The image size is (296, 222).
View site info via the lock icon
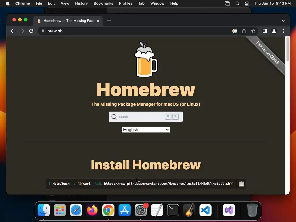coord(43,31)
